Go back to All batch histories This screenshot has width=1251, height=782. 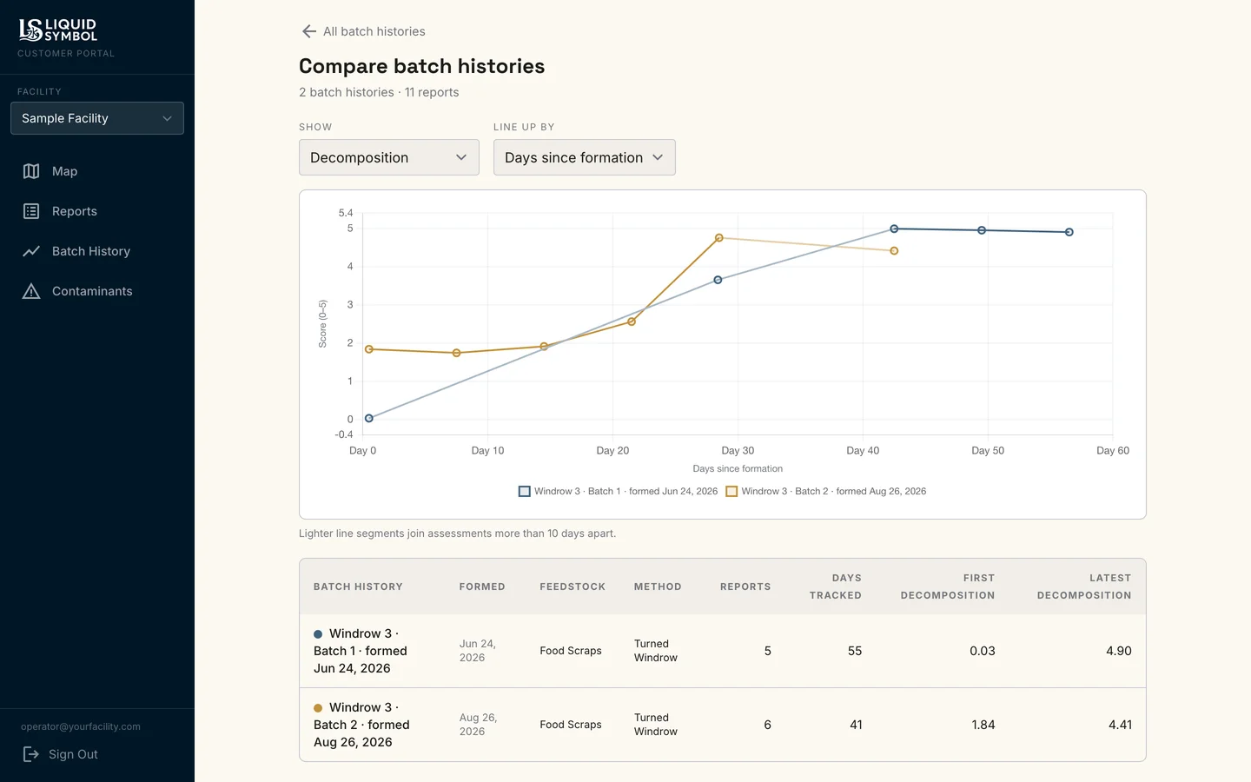click(363, 31)
